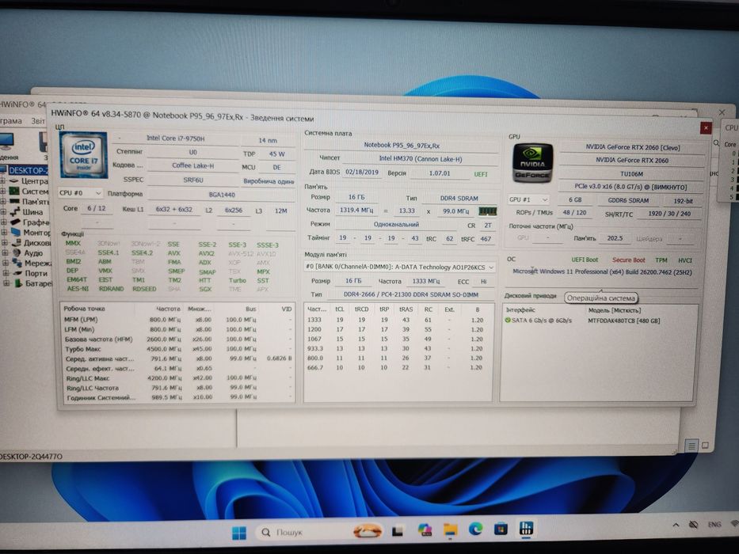The image size is (739, 554).
Task: Expand the Системна плата tree node
Action: point(3,192)
